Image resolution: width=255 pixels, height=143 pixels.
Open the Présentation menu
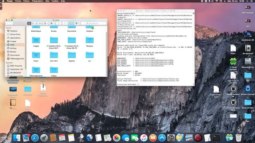(37, 1)
